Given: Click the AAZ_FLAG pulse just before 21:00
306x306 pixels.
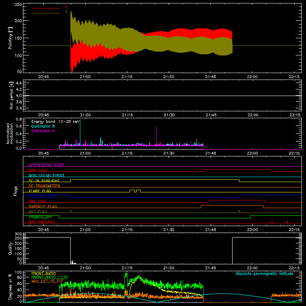Looking at the screenshot, I should tap(71, 212).
